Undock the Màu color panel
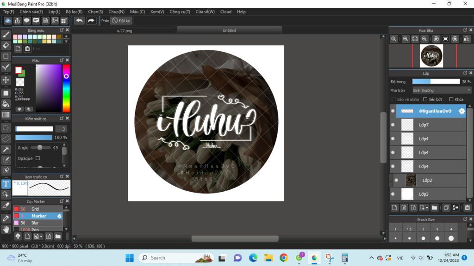 click(62, 60)
